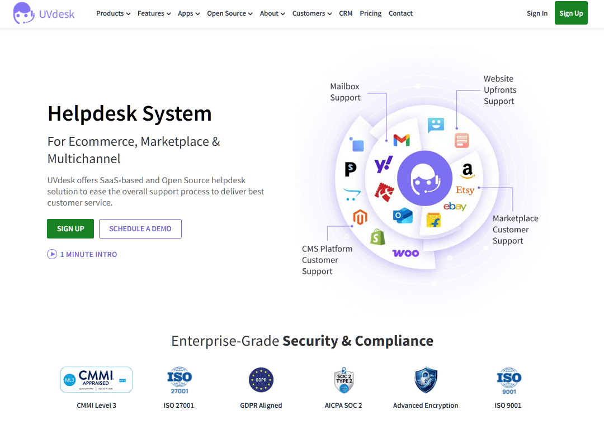Go to the CRM page
Viewport: 604px width, 434px height.
tap(346, 13)
